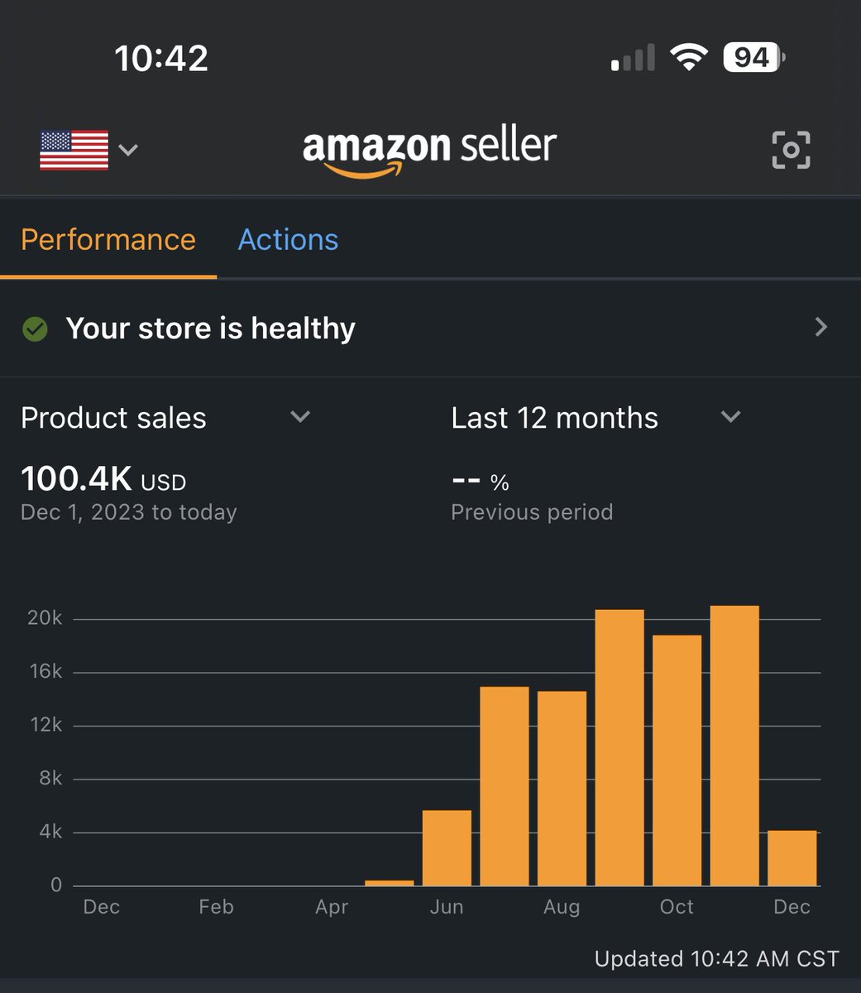Open Your store is healthy row

pos(211,329)
